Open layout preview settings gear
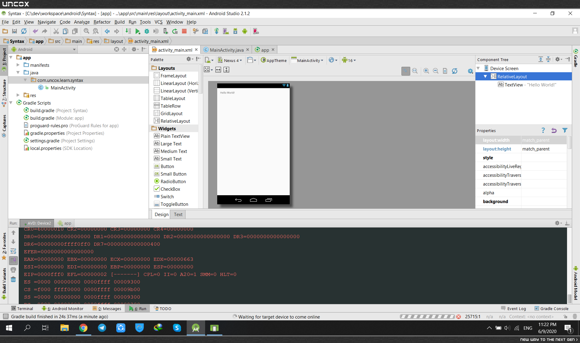Screen dimensions: 580x343 click(x=470, y=71)
